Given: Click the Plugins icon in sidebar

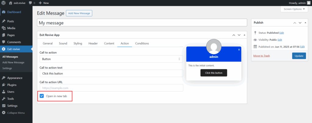Looking at the screenshot, I should click(4, 85).
